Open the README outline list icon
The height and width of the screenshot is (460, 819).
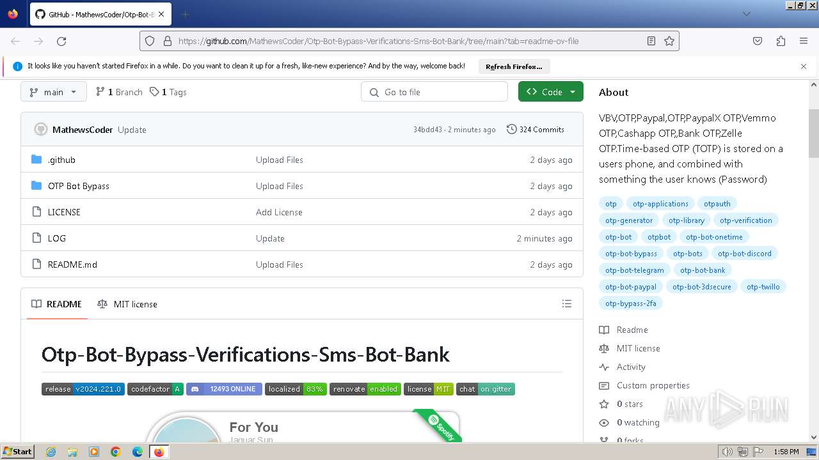566,304
